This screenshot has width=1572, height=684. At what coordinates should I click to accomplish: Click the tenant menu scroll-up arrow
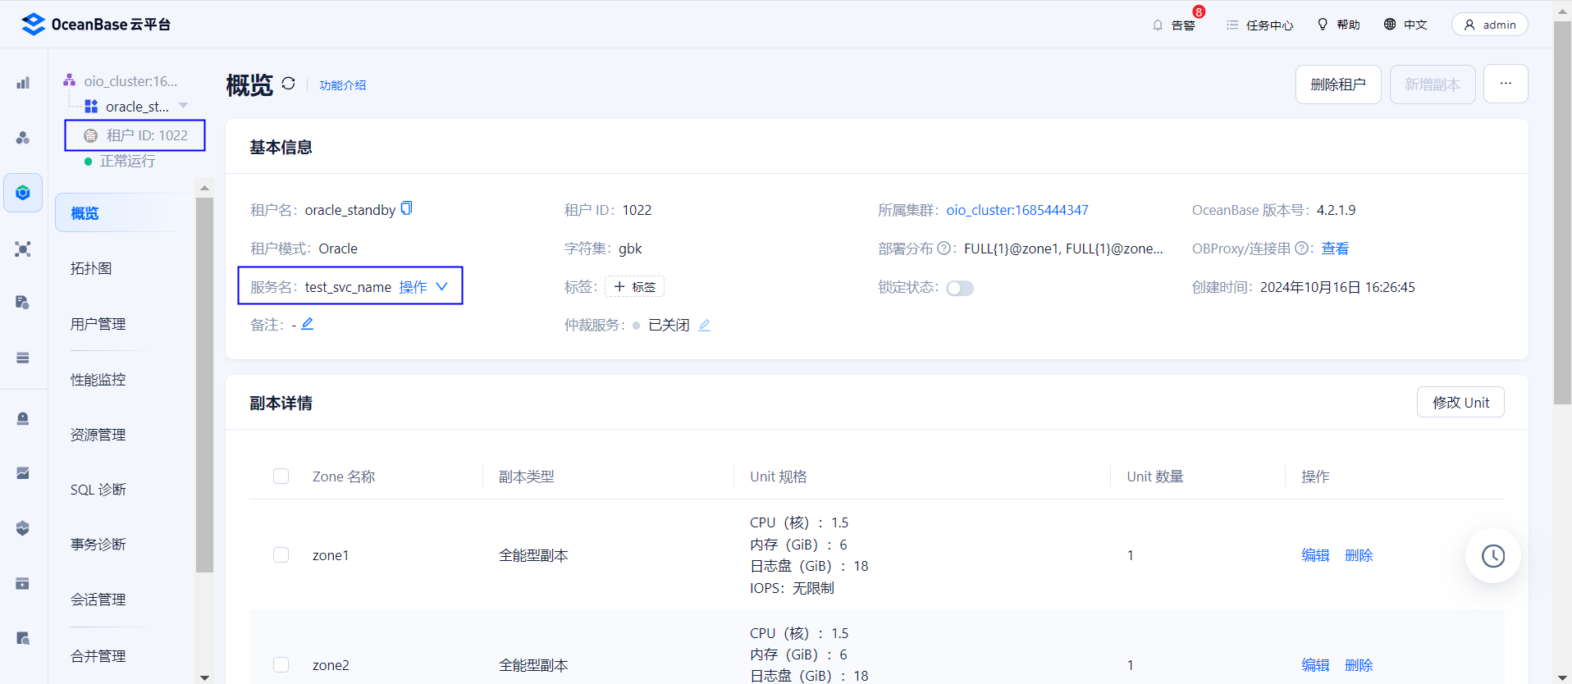(x=204, y=188)
